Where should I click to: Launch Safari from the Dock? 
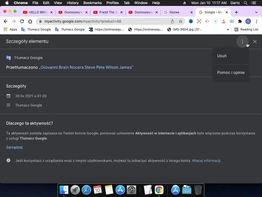point(86,190)
